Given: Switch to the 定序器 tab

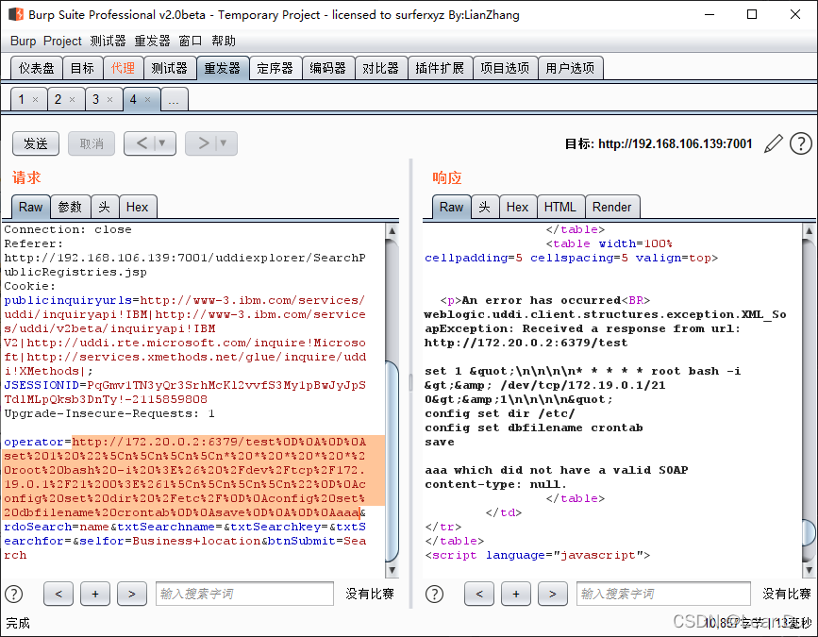Looking at the screenshot, I should (x=275, y=68).
